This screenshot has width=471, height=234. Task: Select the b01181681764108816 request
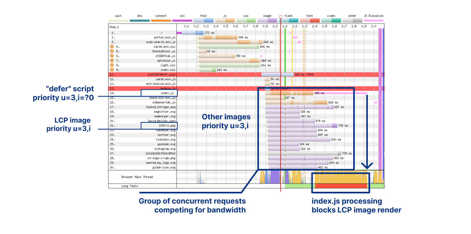point(160,153)
